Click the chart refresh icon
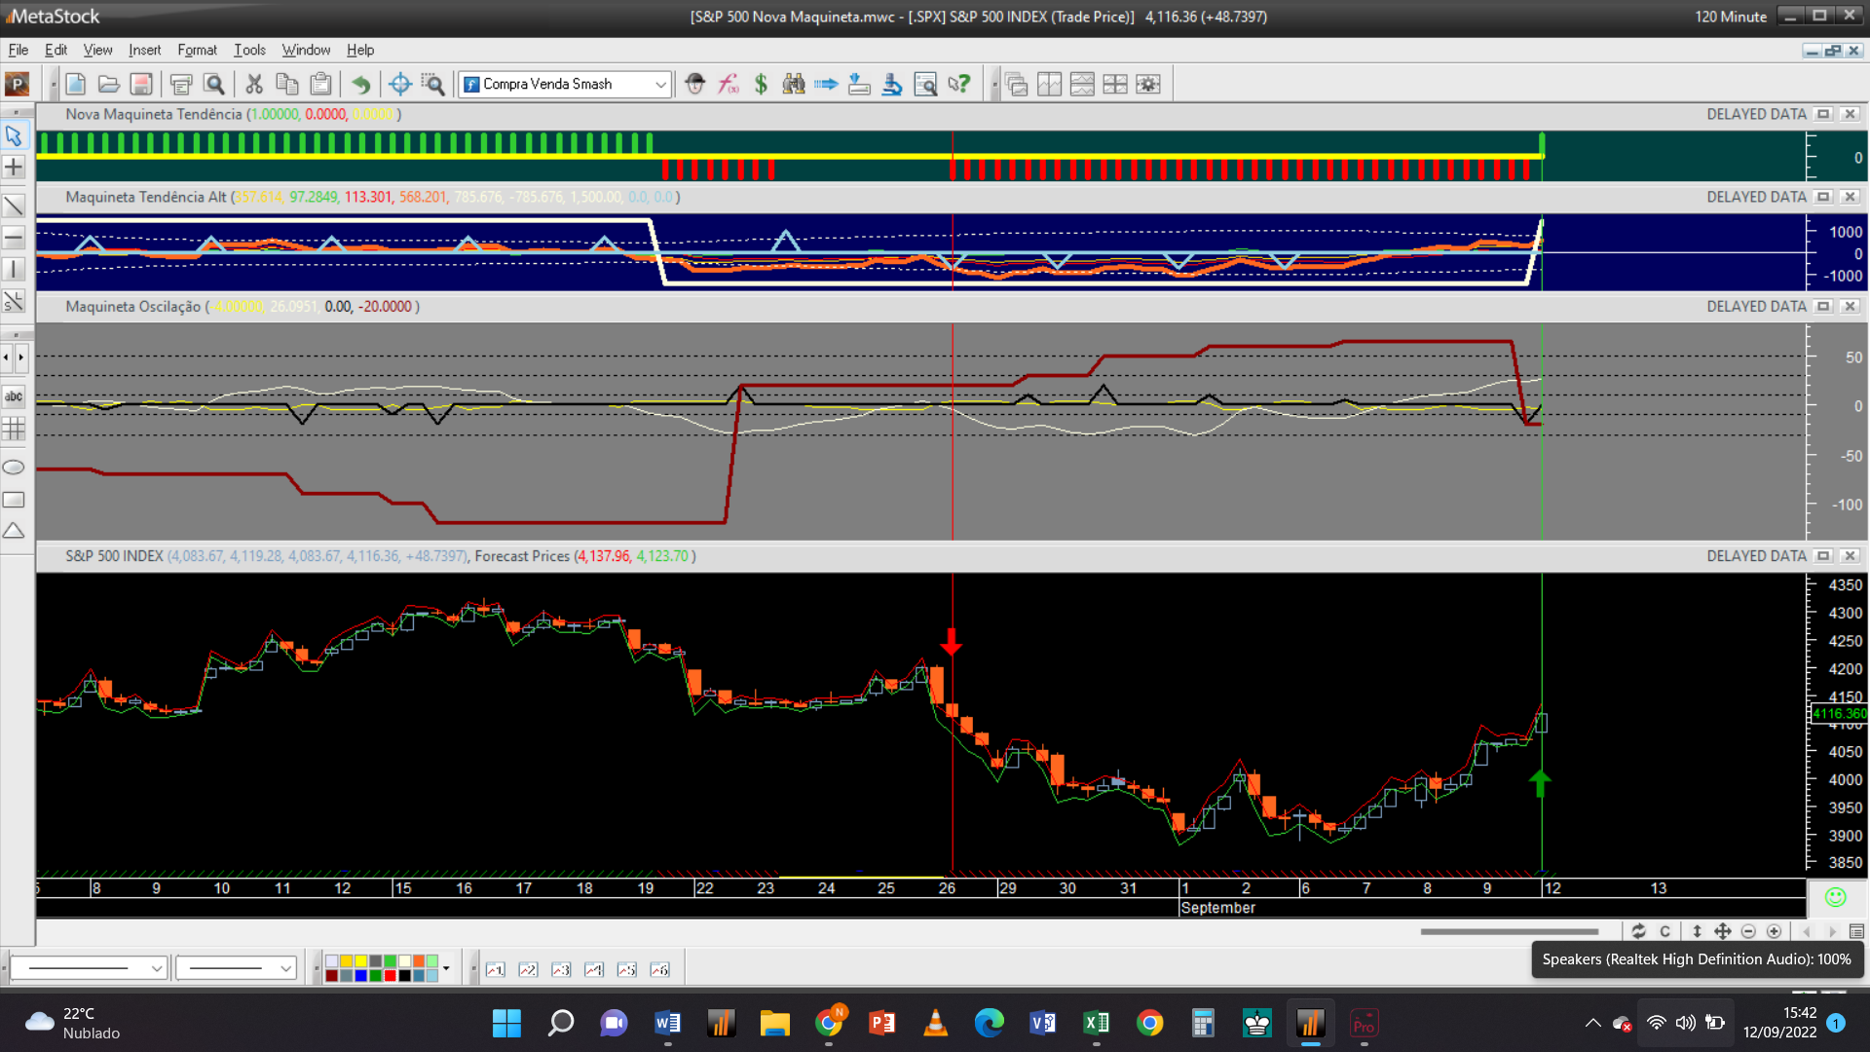 coord(1638,931)
